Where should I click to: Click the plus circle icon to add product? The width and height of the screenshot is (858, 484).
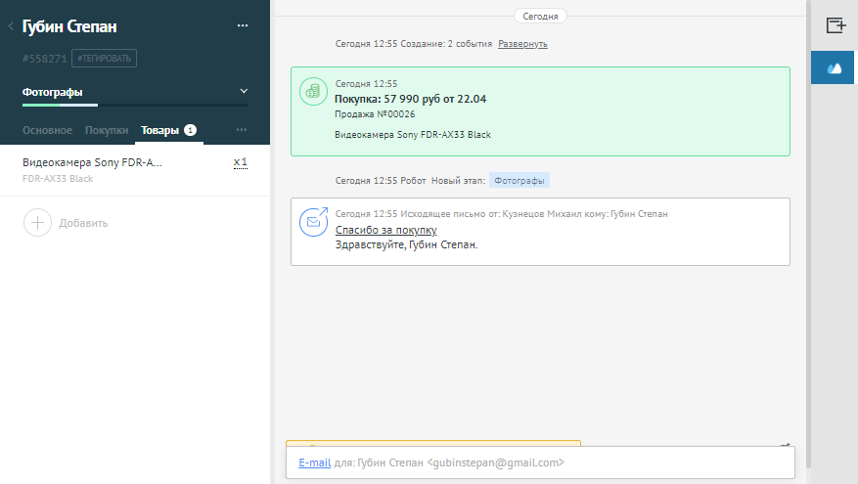tap(37, 223)
